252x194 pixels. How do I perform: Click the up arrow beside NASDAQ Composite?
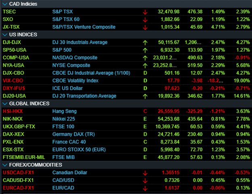145,58
